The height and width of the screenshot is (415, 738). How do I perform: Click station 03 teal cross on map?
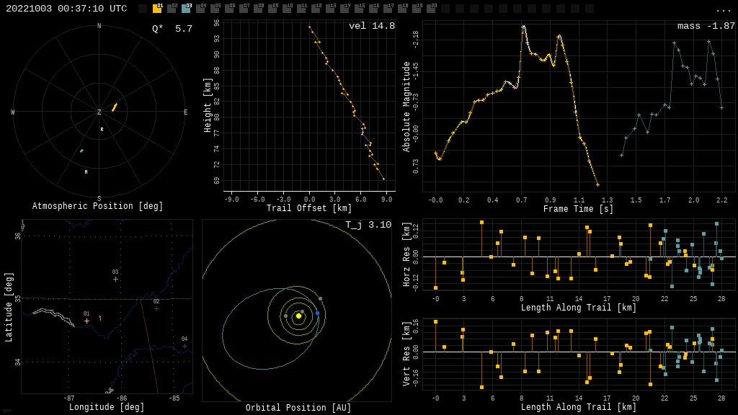[115, 279]
